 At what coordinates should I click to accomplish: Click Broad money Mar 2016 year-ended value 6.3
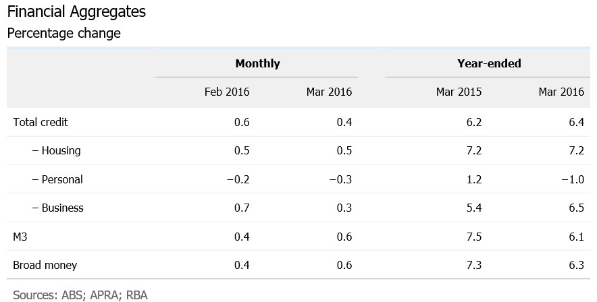tap(577, 265)
